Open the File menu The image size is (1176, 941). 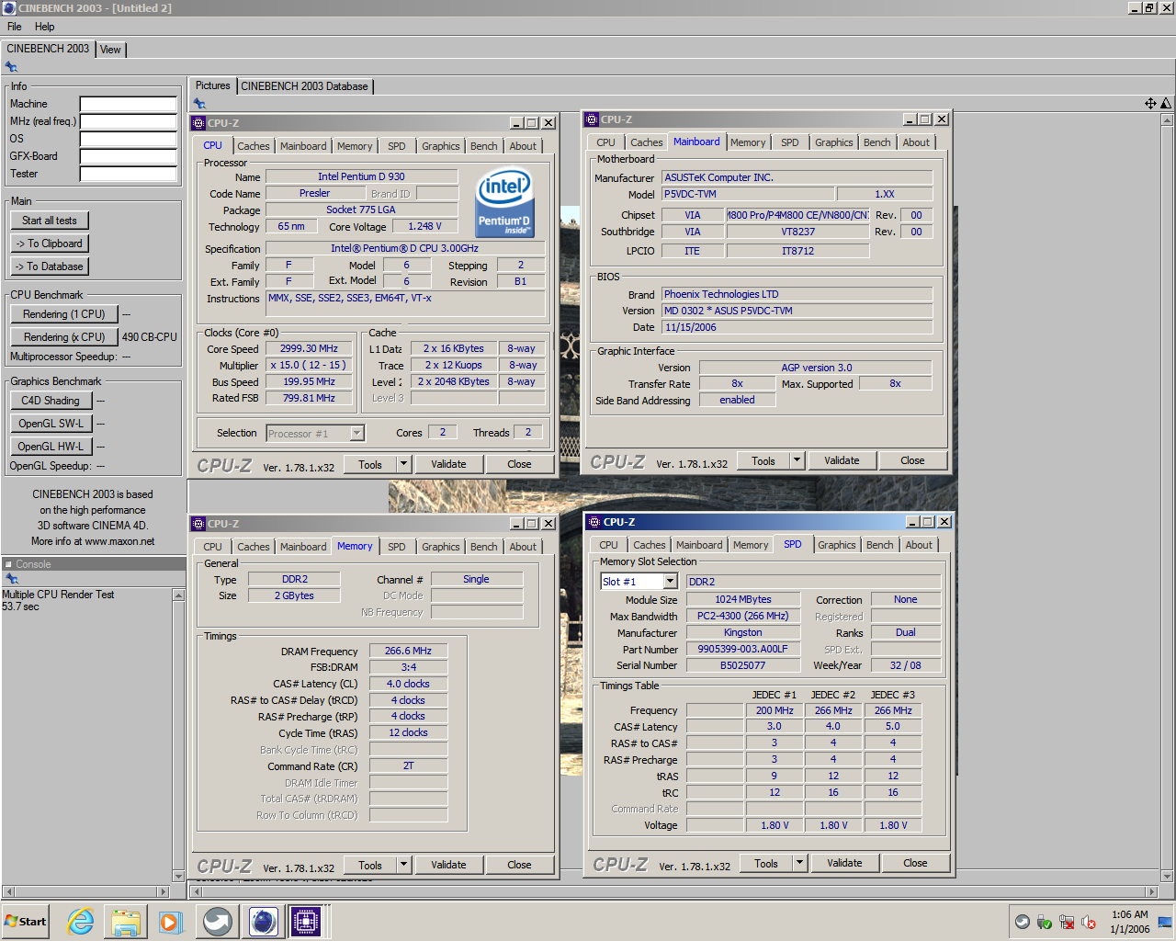click(x=15, y=27)
